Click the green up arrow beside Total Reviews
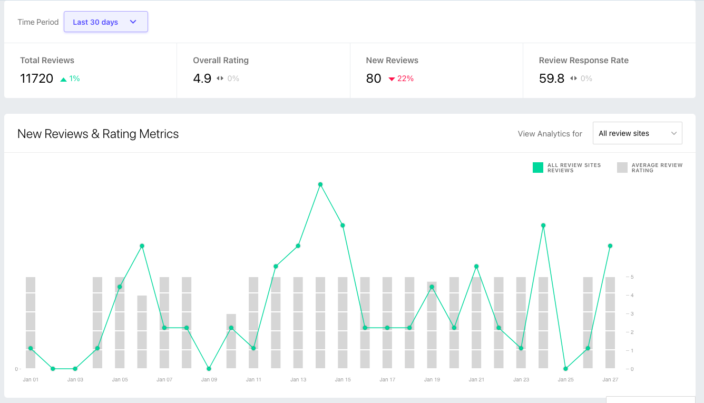 [64, 79]
